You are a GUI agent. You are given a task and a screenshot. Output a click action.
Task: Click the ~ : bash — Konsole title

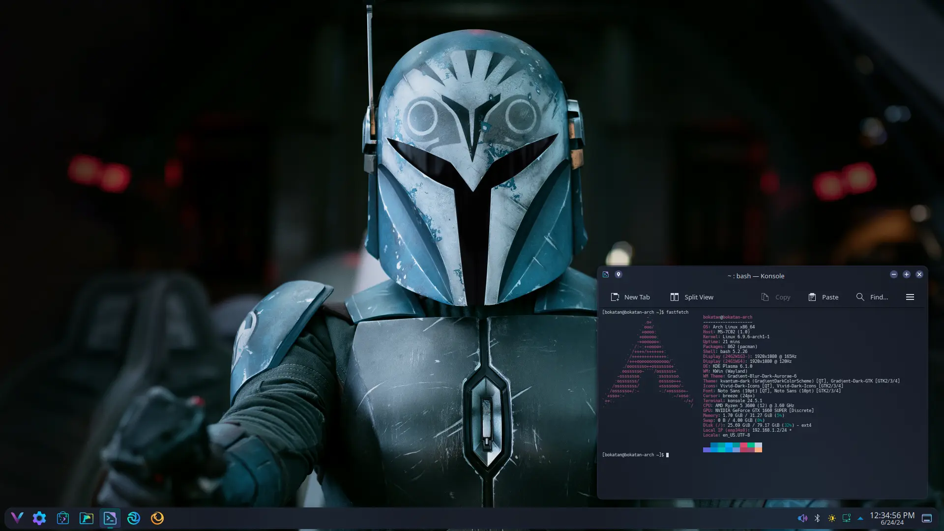(756, 276)
